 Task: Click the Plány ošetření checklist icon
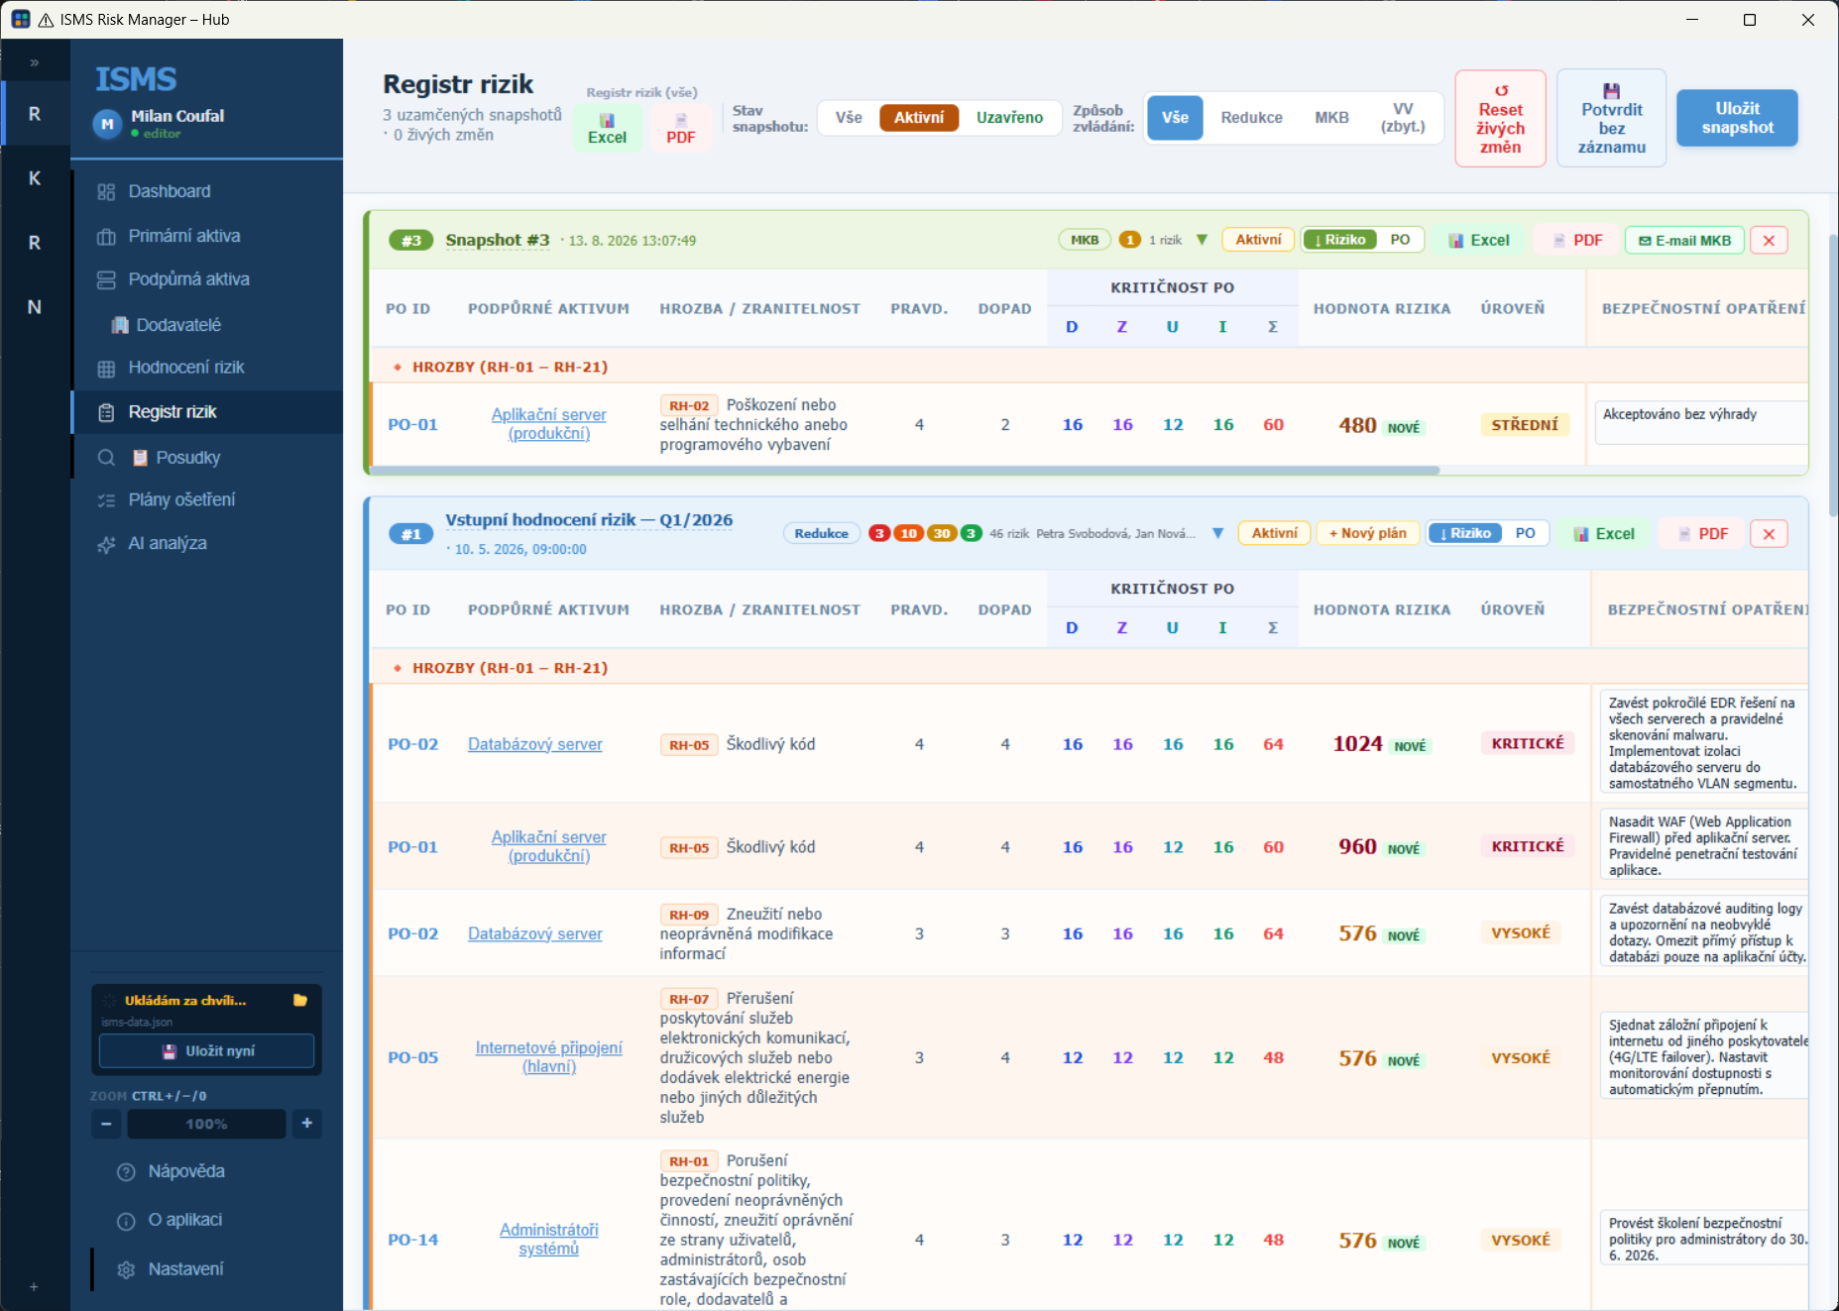(106, 500)
